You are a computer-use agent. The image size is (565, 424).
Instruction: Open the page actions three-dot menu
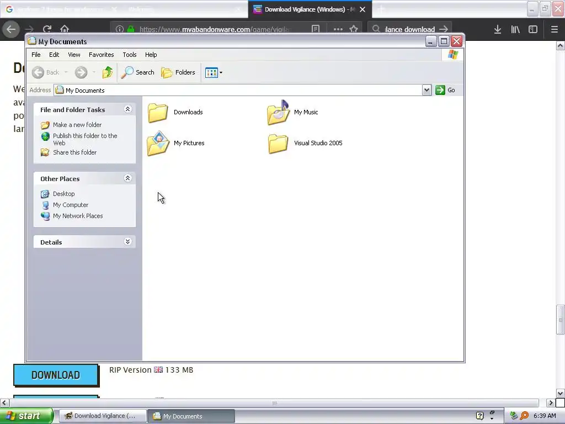click(338, 29)
